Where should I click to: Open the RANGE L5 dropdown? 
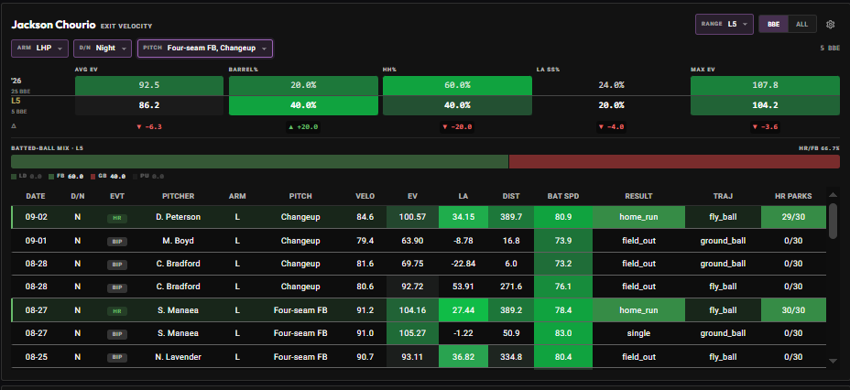725,25
